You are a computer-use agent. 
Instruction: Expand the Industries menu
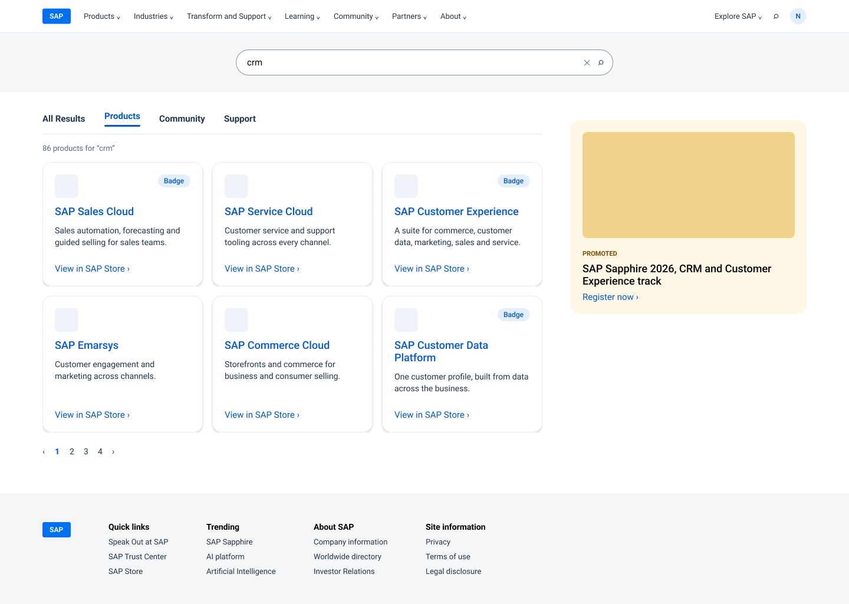(x=154, y=16)
